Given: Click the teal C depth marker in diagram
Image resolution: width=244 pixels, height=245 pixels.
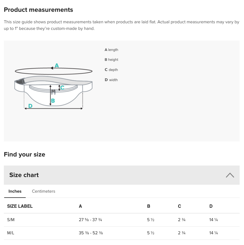Looking at the screenshot, I should point(62,88).
